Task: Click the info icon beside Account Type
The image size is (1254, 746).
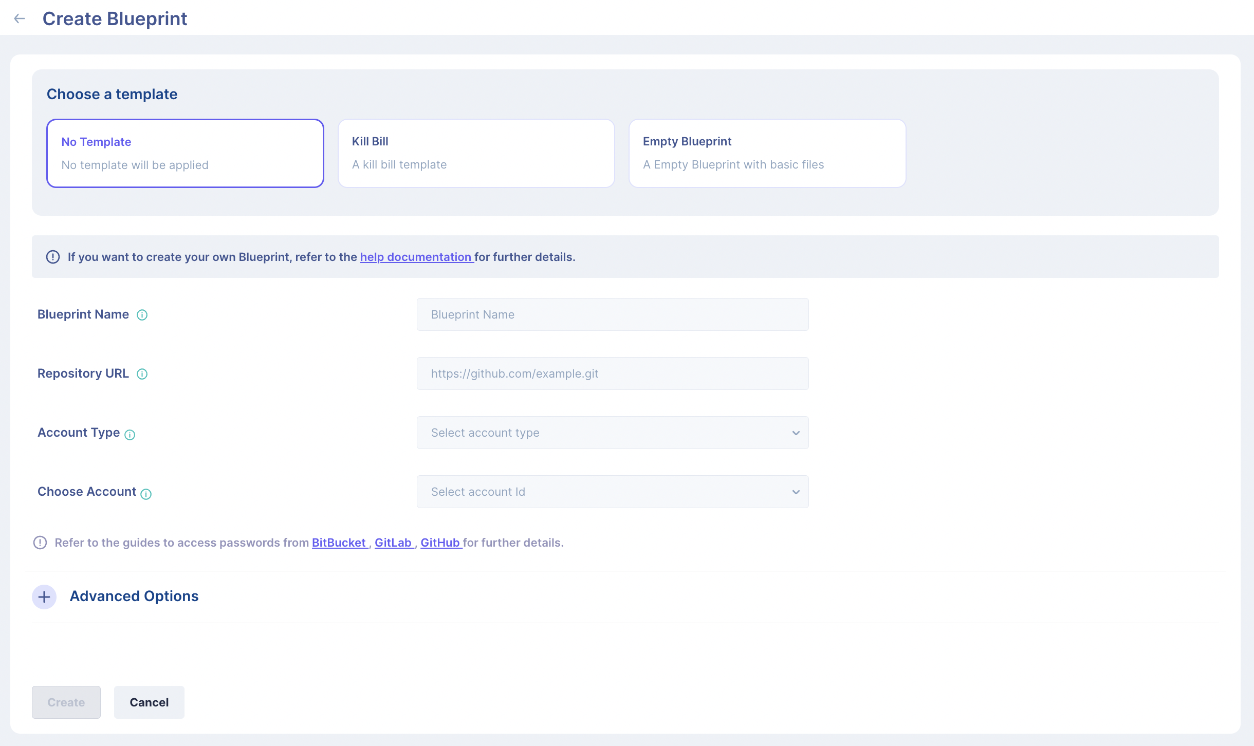Action: pyautogui.click(x=130, y=435)
